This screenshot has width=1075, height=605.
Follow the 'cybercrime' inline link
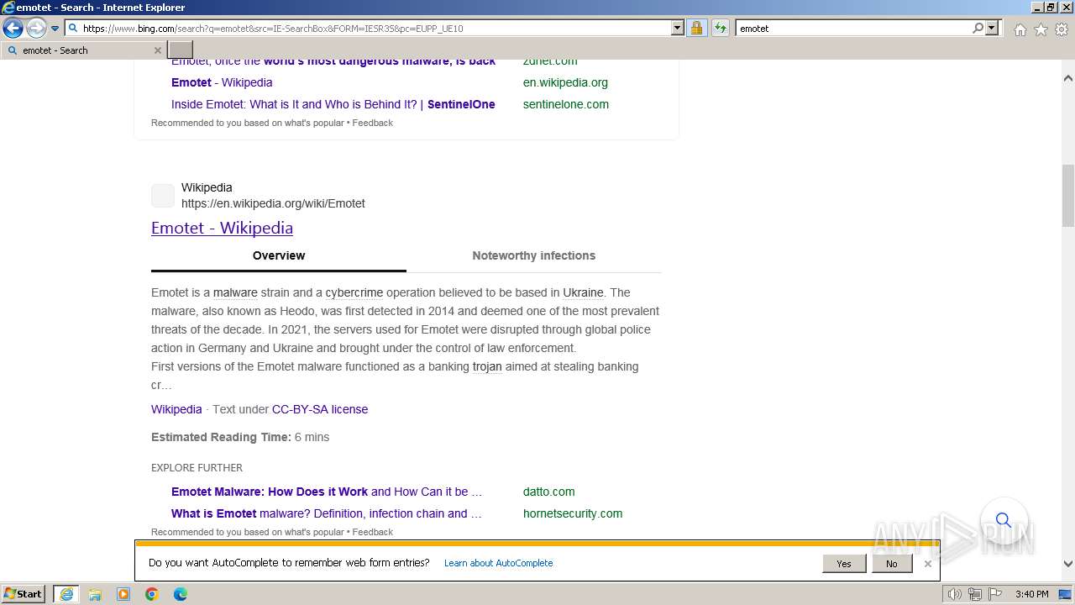[354, 292]
